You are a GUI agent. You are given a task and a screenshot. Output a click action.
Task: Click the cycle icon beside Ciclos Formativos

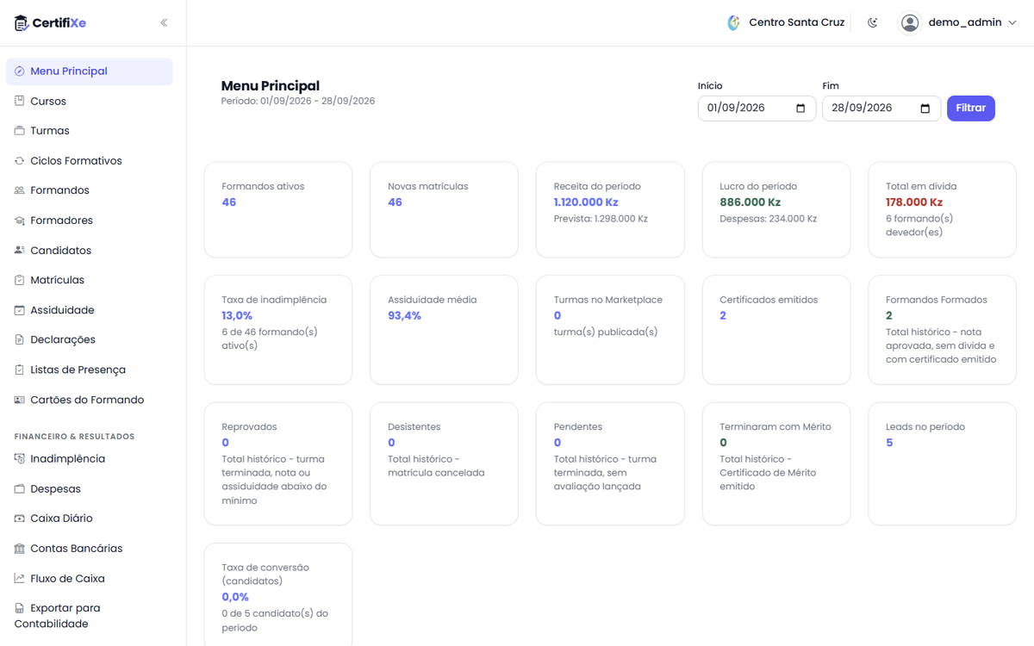[20, 161]
